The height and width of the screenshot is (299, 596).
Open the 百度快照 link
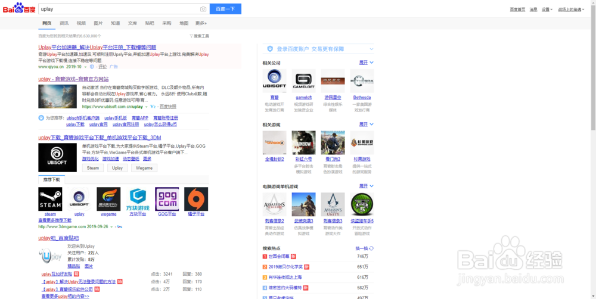pyautogui.click(x=167, y=107)
